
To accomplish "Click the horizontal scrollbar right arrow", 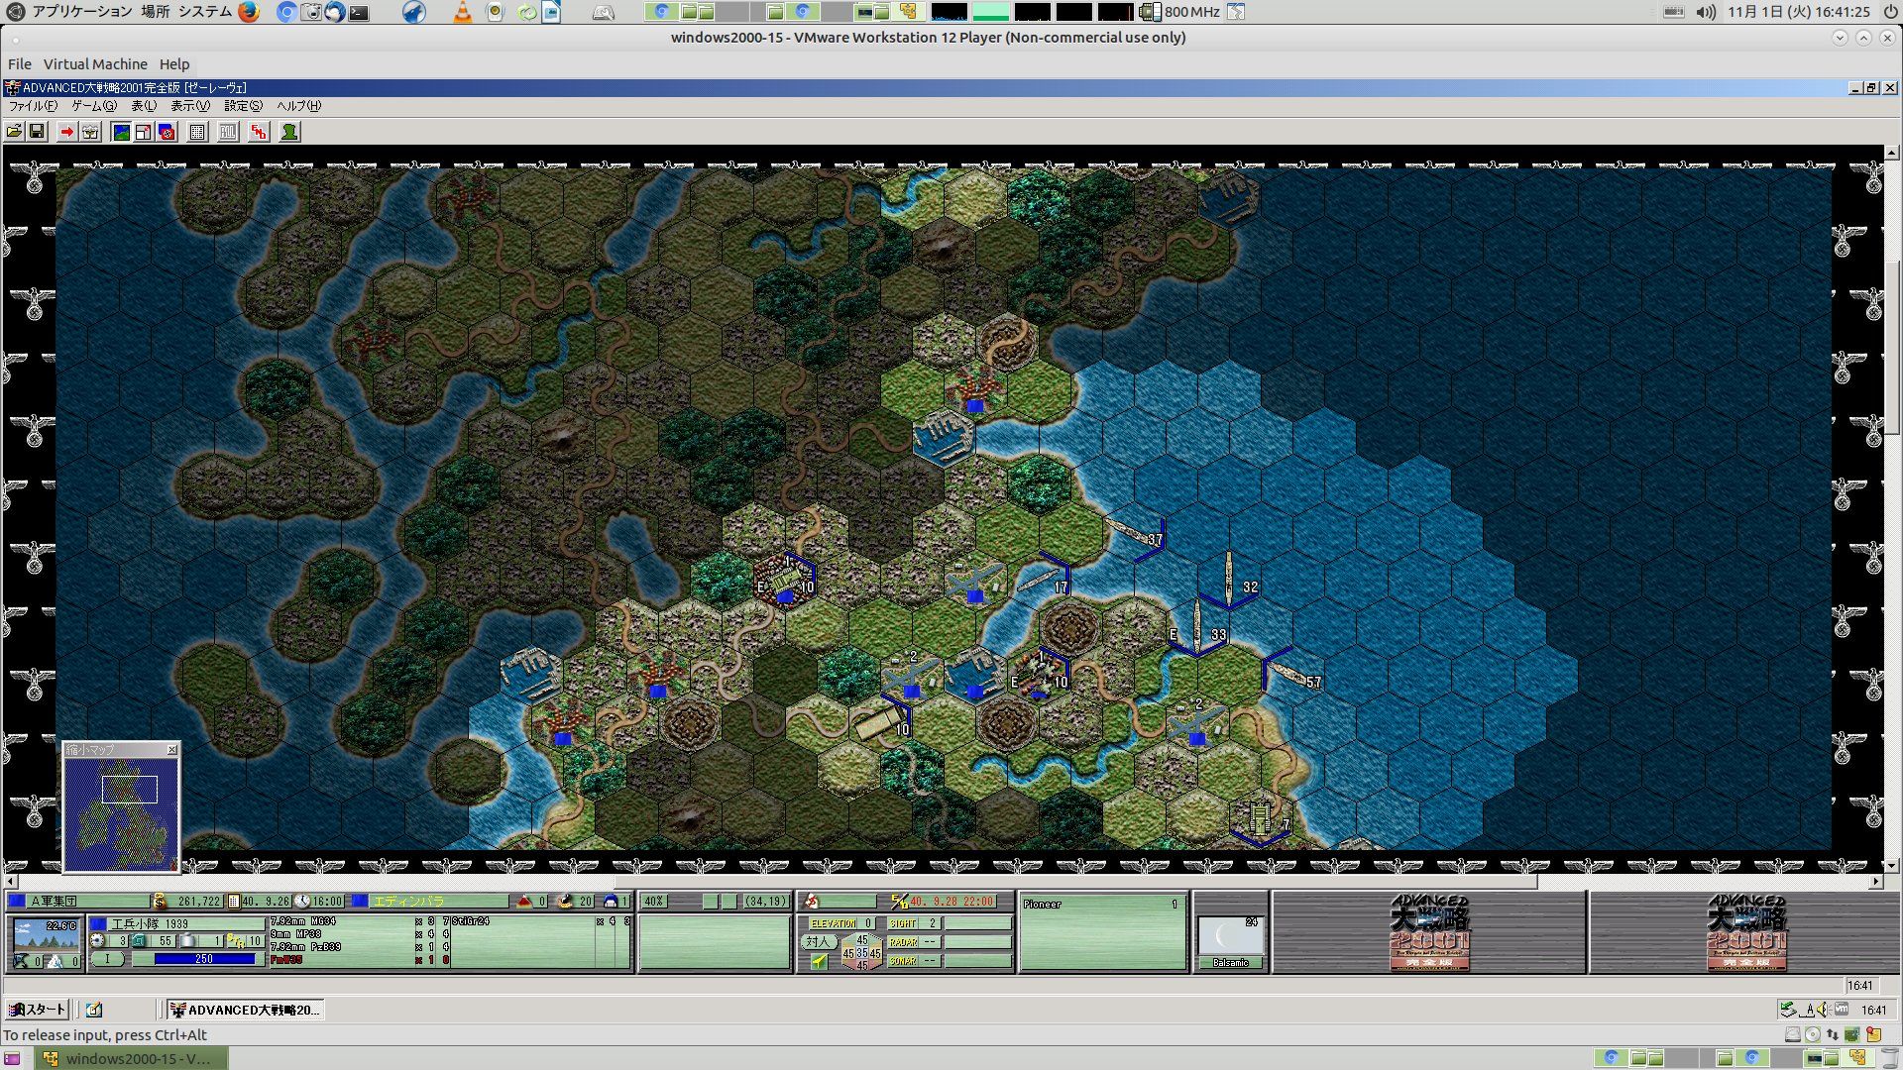I will click(1876, 881).
